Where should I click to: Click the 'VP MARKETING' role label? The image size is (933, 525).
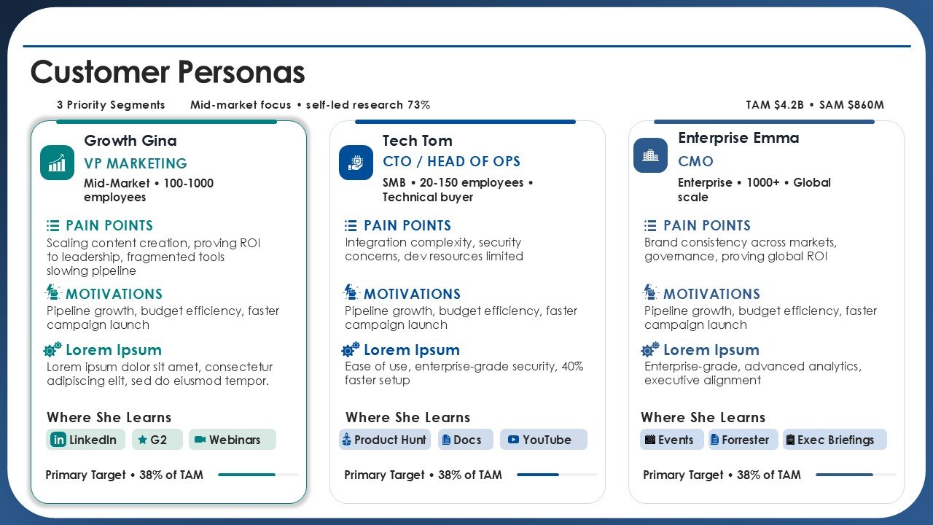[x=136, y=163]
